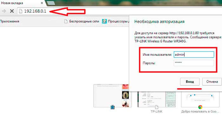Focus the Пароль password field
Image resolution: width=222 pixels, height=118 pixels.
point(194,63)
